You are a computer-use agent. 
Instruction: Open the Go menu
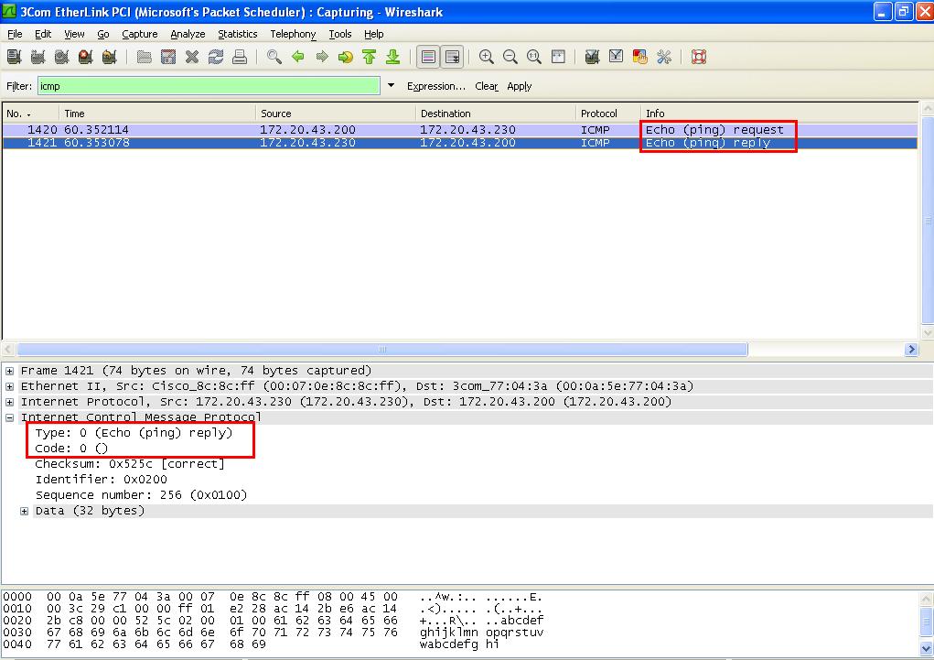click(x=103, y=34)
